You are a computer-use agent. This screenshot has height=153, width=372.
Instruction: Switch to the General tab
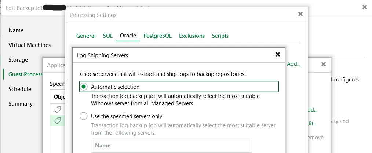click(x=86, y=36)
